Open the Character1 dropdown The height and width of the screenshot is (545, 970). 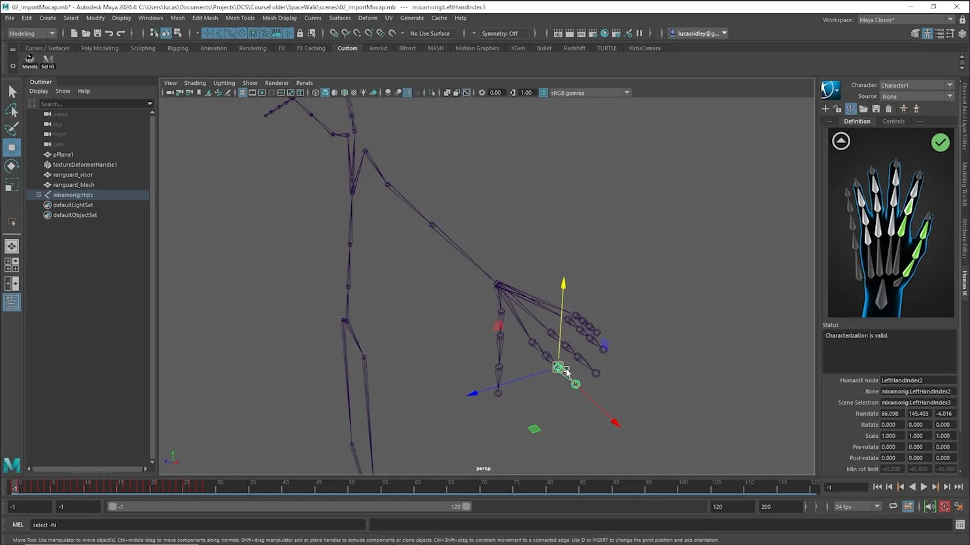(916, 84)
